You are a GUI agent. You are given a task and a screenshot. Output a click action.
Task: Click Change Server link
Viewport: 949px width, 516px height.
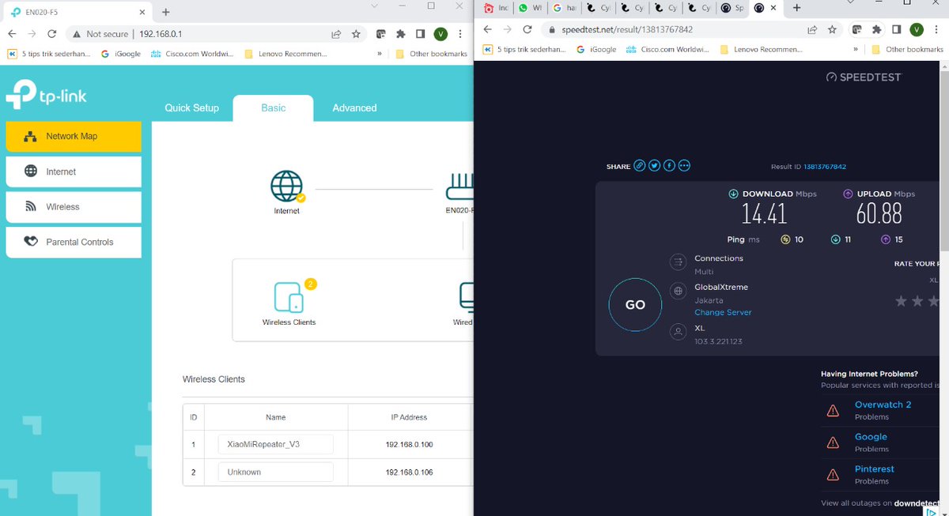pyautogui.click(x=723, y=313)
